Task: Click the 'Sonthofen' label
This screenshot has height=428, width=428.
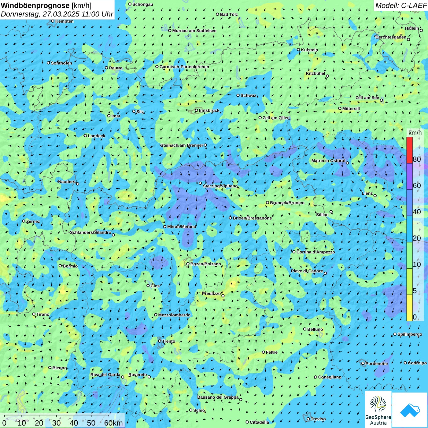Action: 61,63
